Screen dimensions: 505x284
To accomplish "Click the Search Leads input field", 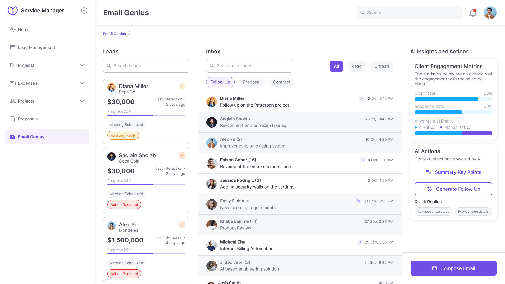I will pyautogui.click(x=146, y=66).
